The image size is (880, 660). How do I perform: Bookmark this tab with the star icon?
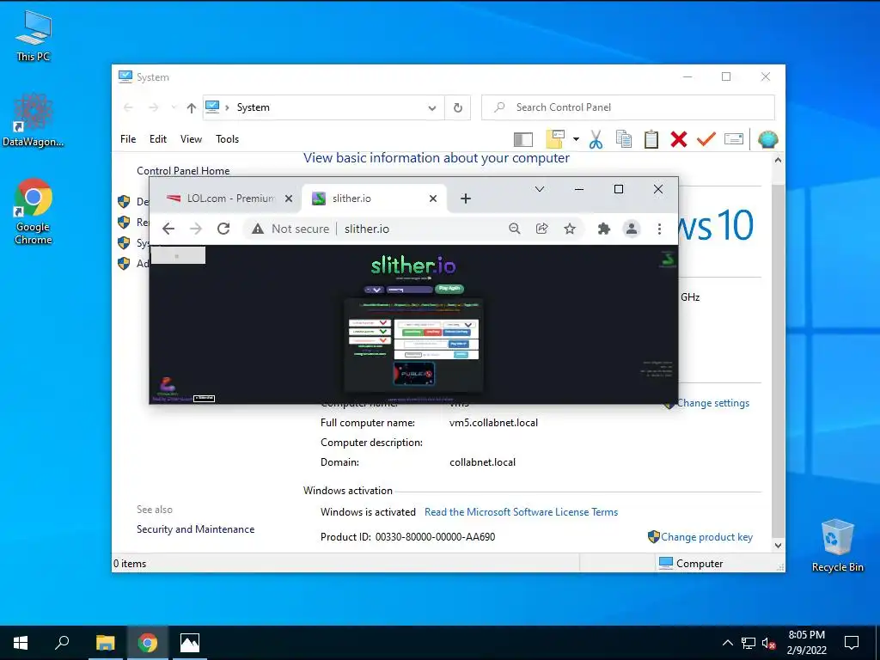[570, 229]
